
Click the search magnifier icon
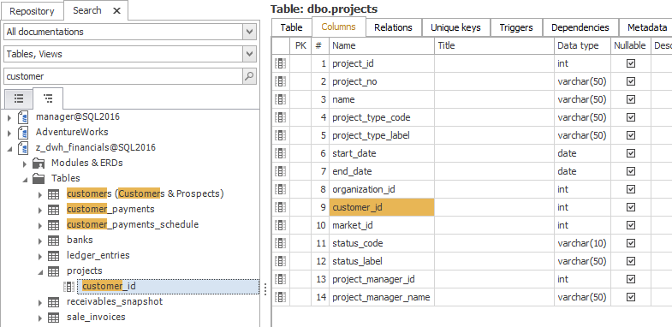point(249,76)
